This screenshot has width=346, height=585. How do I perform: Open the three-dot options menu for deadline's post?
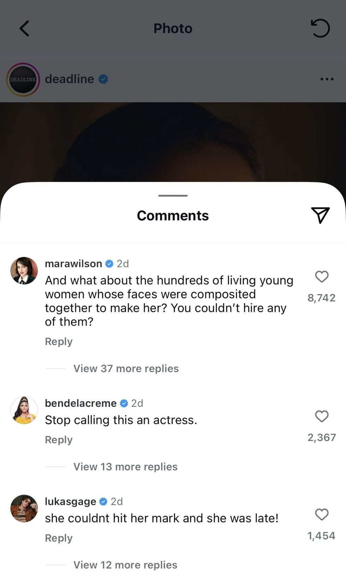(327, 79)
